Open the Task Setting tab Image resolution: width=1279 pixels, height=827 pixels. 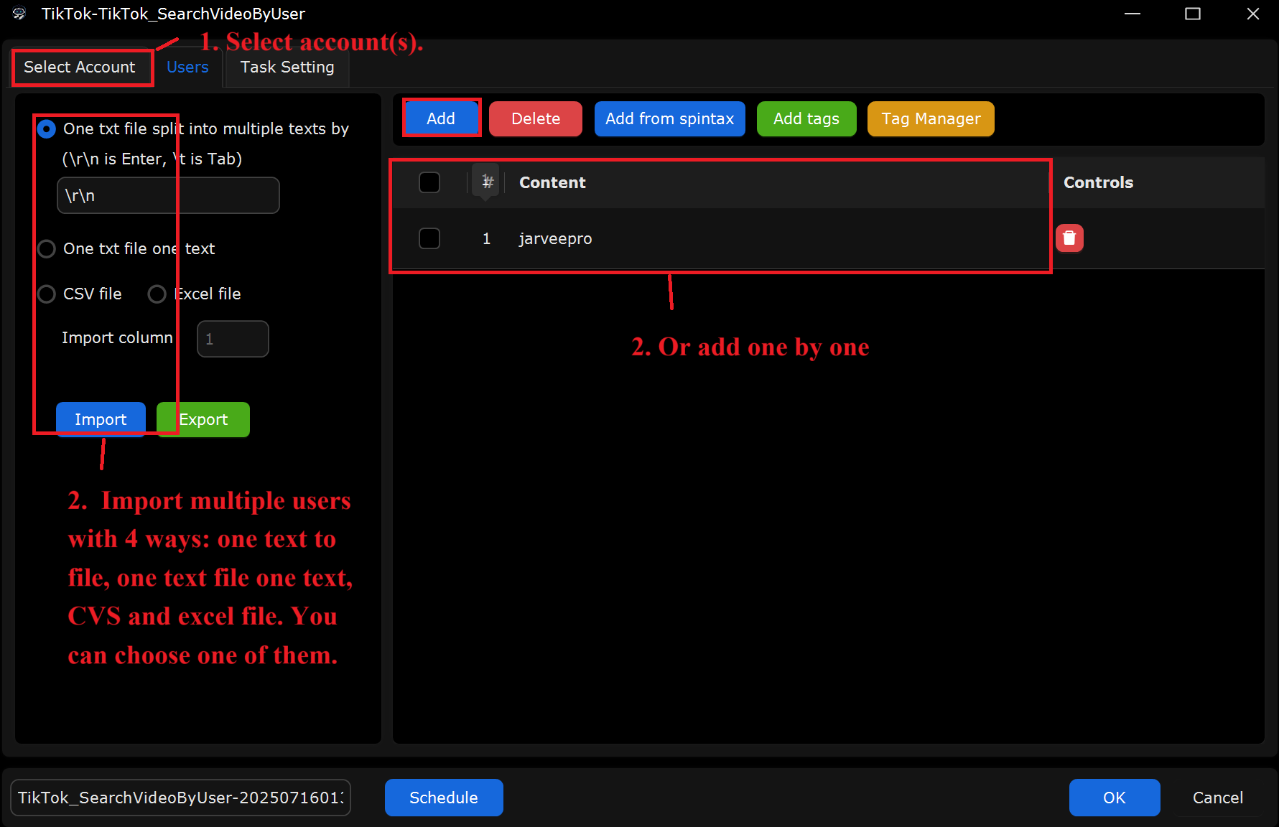287,67
